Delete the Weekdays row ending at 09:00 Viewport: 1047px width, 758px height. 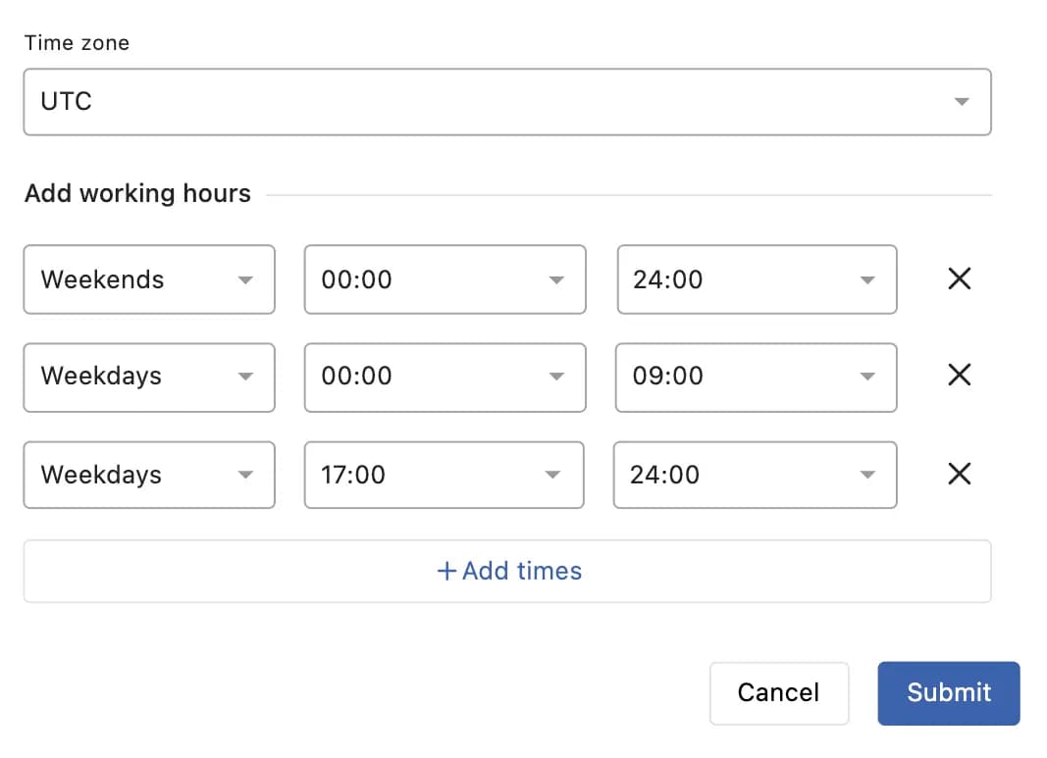coord(959,376)
